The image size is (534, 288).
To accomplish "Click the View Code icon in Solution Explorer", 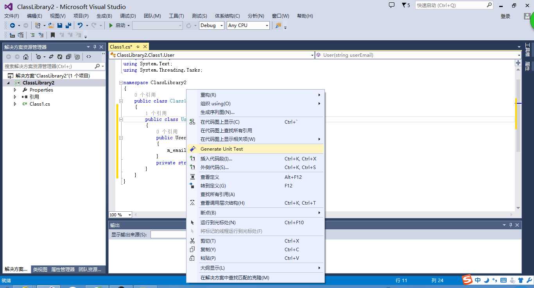I will pos(89,57).
